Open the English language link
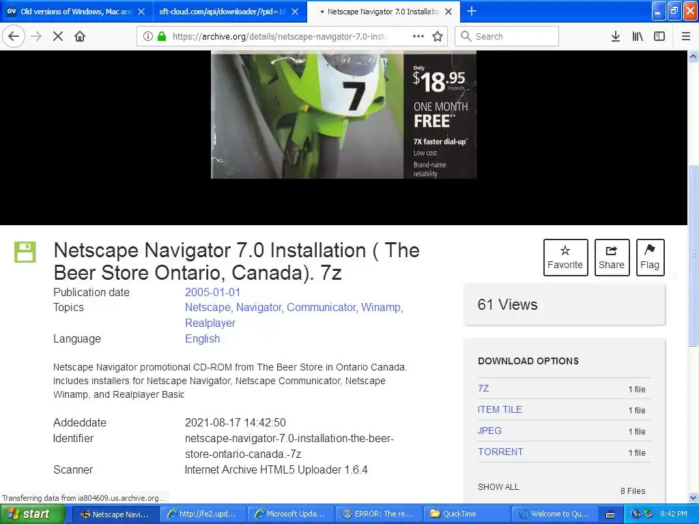Viewport: 699px width, 524px height. pos(202,338)
